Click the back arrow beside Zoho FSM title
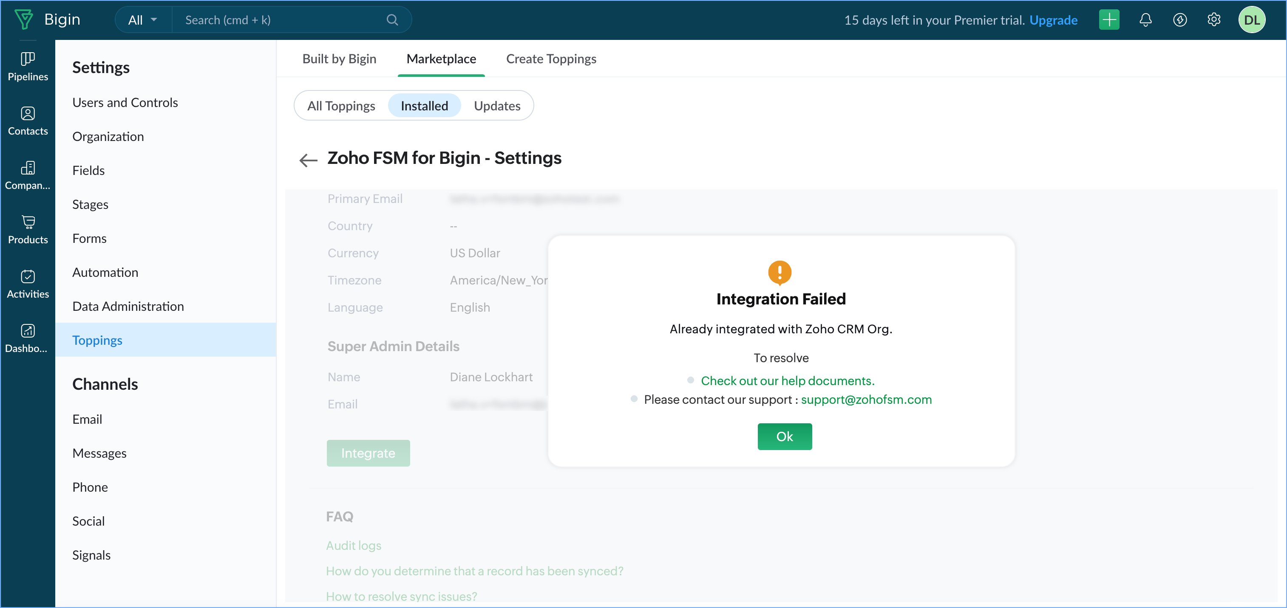 click(x=308, y=160)
